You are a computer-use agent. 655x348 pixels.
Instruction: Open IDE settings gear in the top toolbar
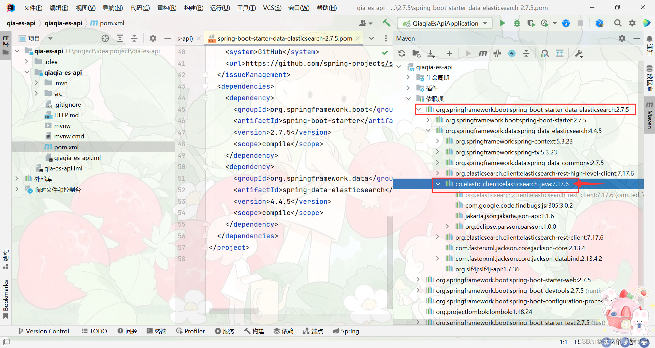[x=632, y=23]
